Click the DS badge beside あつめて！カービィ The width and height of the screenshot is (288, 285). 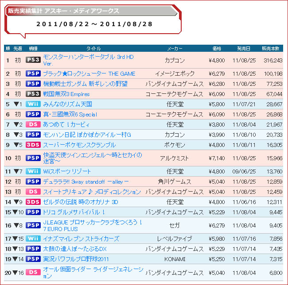pyautogui.click(x=33, y=124)
